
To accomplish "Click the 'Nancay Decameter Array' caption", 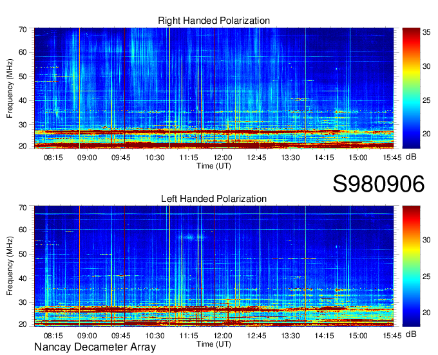I will 95,347.
